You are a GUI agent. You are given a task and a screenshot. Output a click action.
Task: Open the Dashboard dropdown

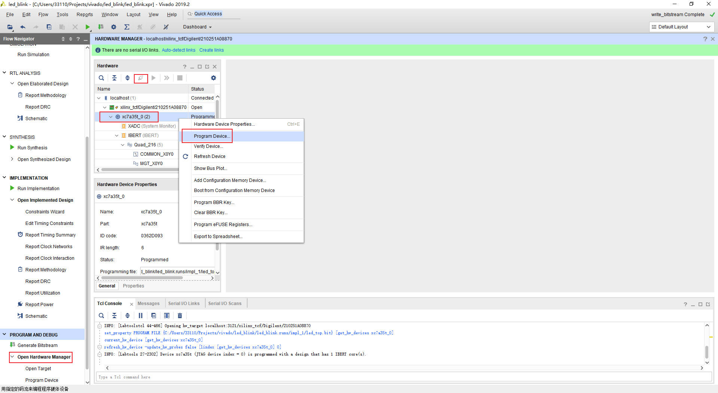[197, 27]
